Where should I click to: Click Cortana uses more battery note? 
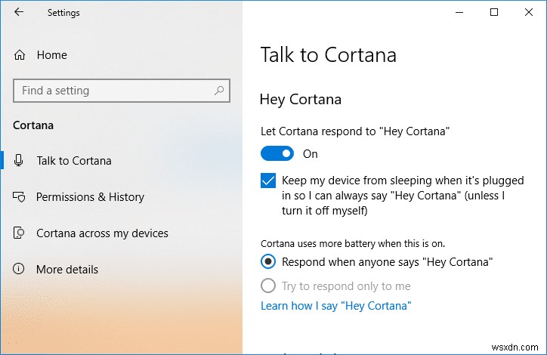[x=353, y=243]
